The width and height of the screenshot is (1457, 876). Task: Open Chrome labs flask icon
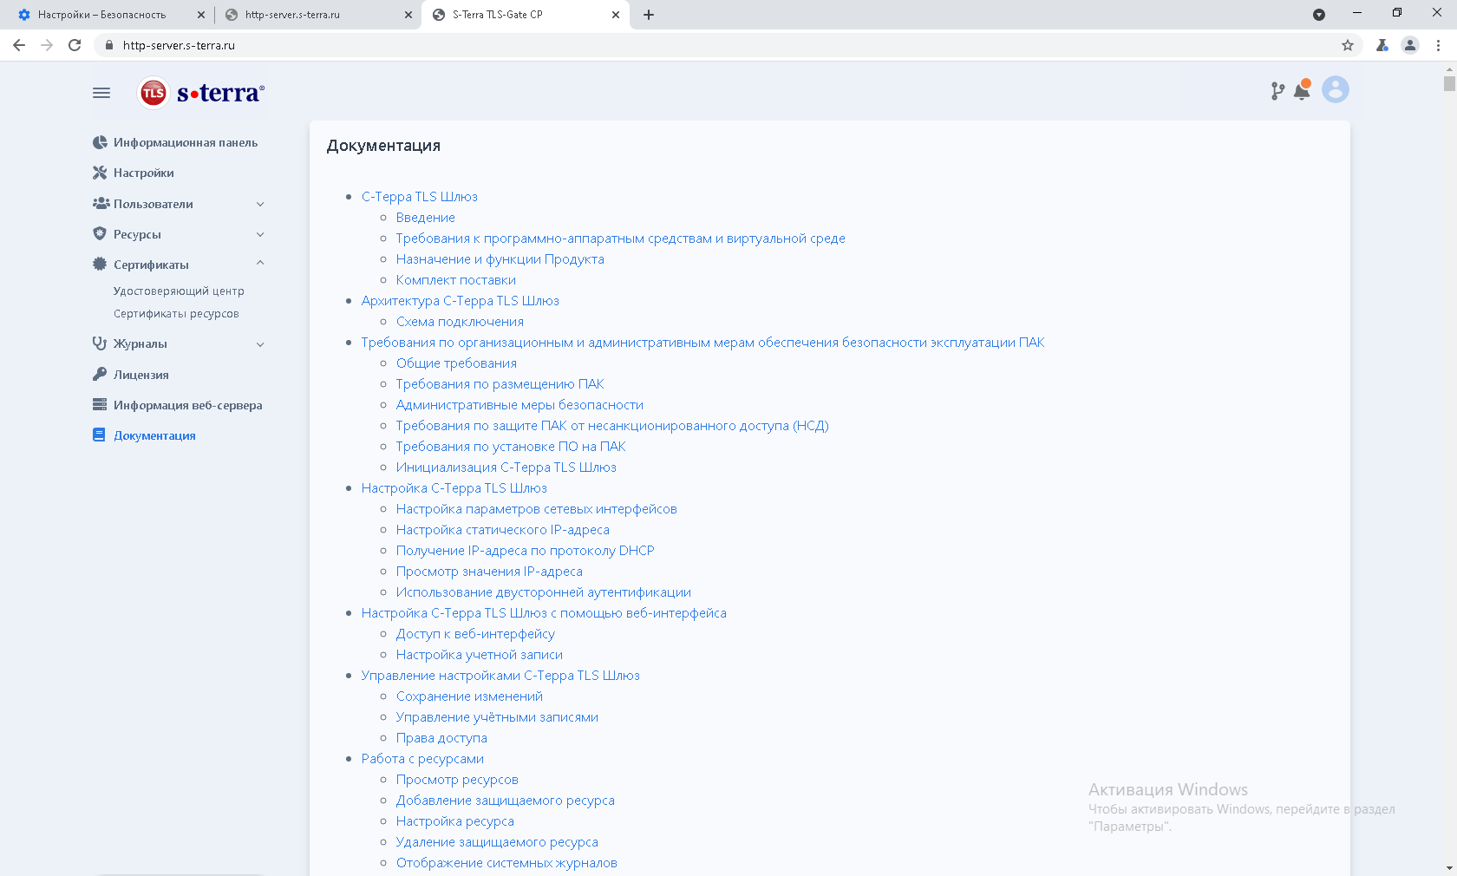coord(1382,45)
